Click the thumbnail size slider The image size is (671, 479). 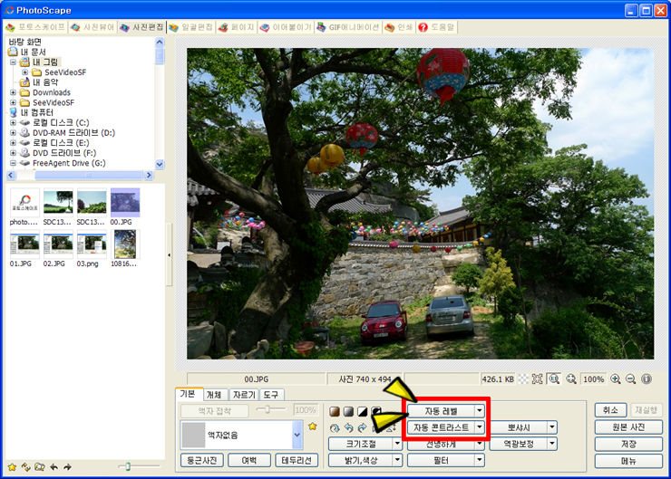130,466
